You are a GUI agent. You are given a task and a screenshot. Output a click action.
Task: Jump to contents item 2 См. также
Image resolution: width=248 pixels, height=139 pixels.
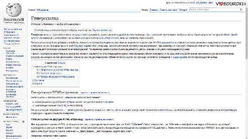(x=38, y=80)
